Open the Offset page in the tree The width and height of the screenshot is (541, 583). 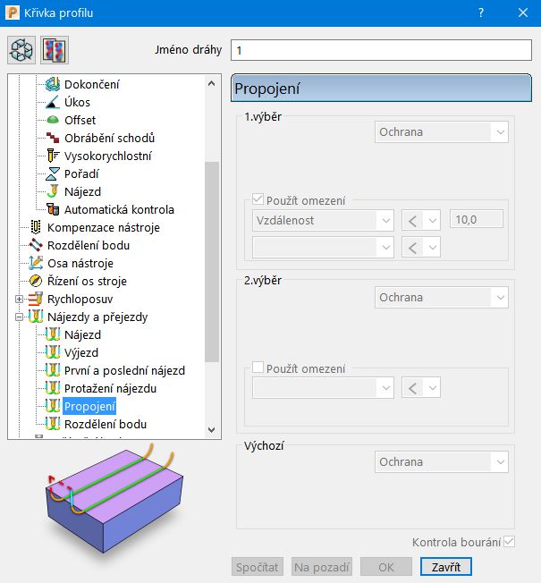[80, 120]
